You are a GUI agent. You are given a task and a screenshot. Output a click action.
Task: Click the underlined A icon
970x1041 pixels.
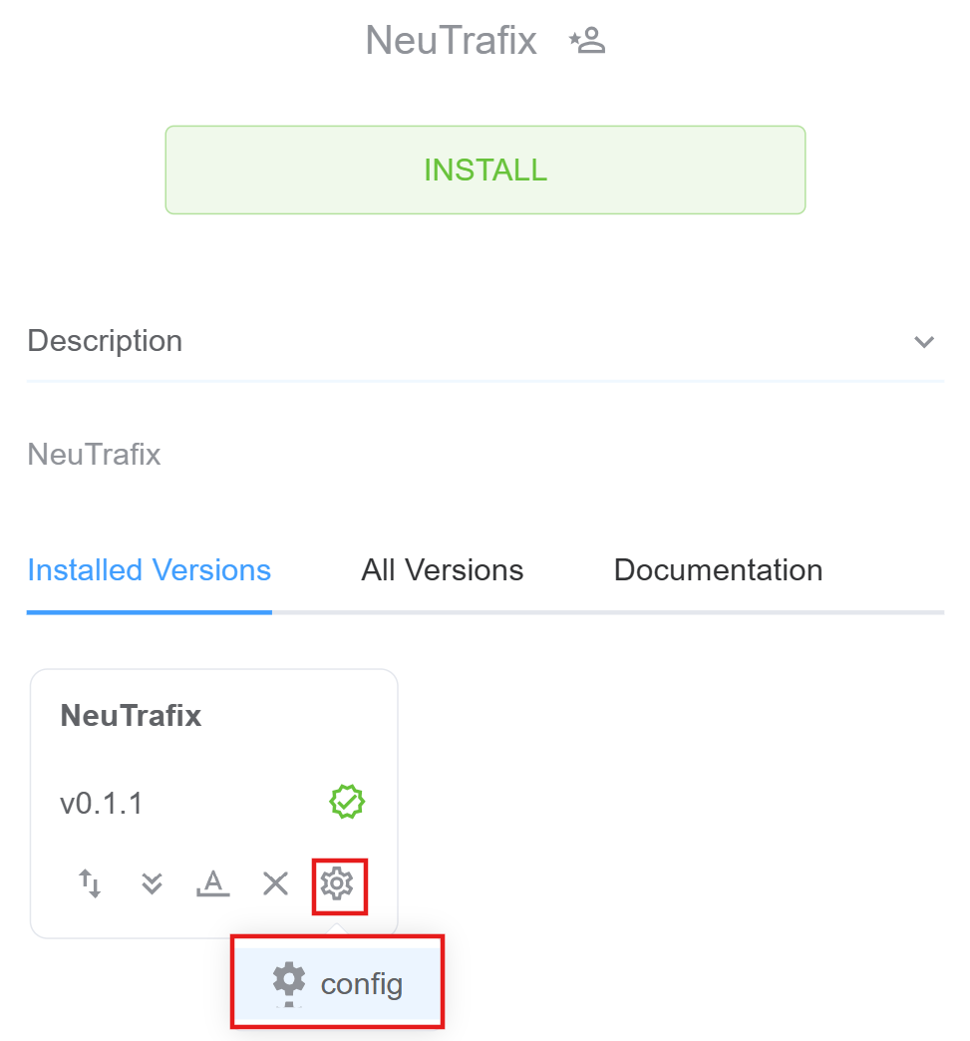213,883
